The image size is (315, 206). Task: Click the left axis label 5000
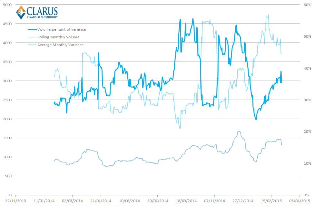point(8,5)
